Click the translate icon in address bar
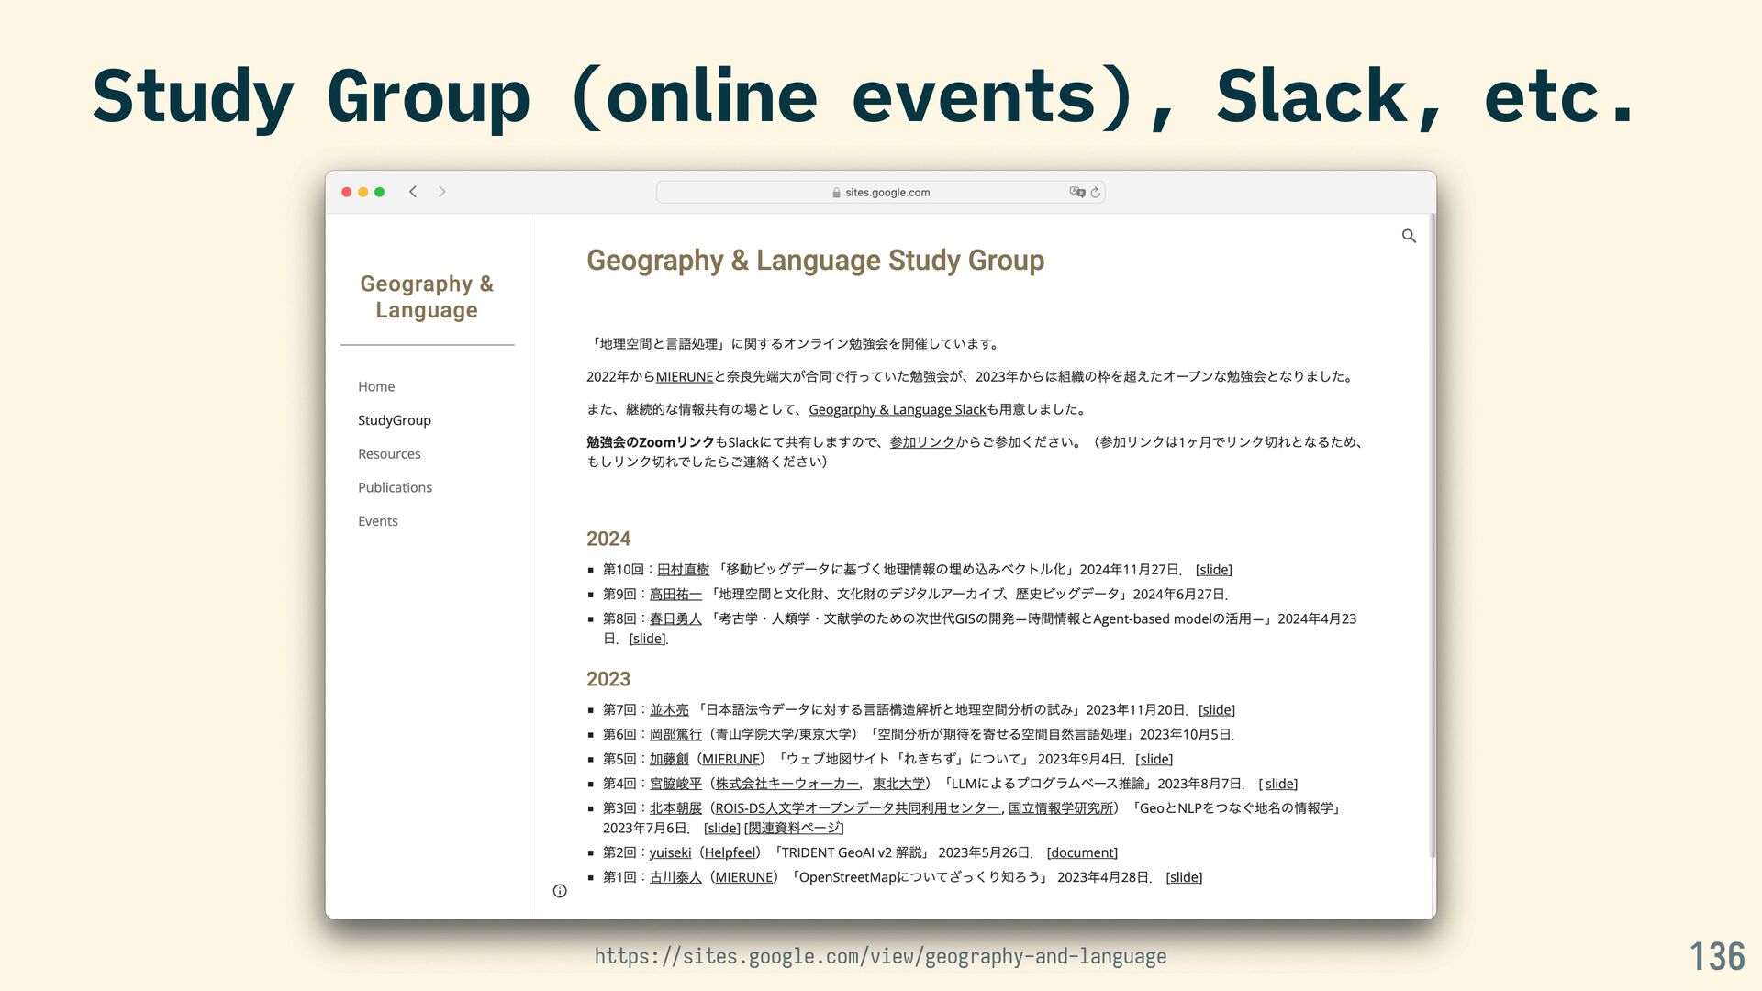1762x991 pixels. pyautogui.click(x=1076, y=192)
